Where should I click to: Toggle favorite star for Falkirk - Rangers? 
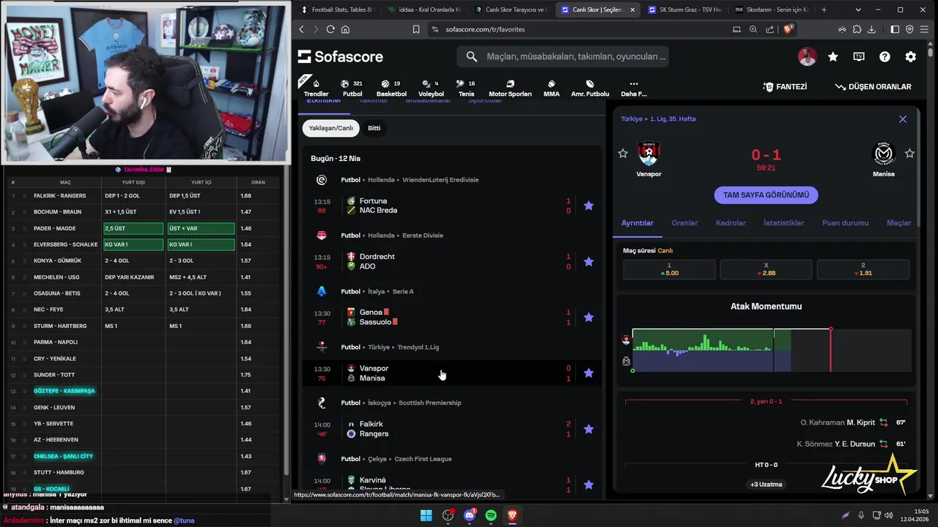(x=588, y=429)
